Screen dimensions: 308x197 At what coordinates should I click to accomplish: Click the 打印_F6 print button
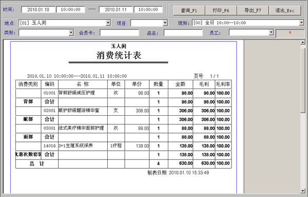[221, 10]
